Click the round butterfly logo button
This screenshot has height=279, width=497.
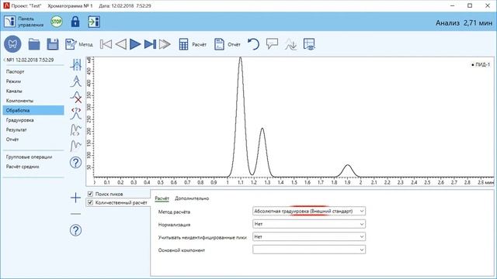pos(12,44)
